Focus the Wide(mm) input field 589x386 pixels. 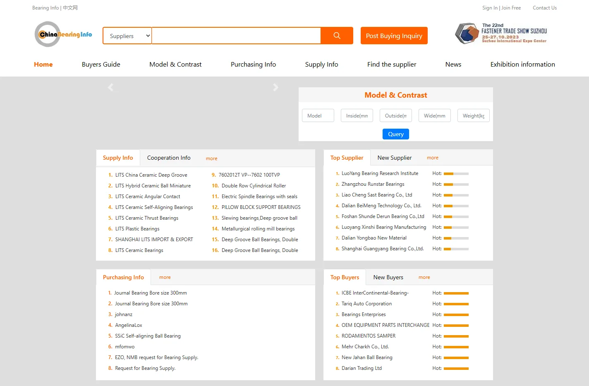[x=435, y=115]
